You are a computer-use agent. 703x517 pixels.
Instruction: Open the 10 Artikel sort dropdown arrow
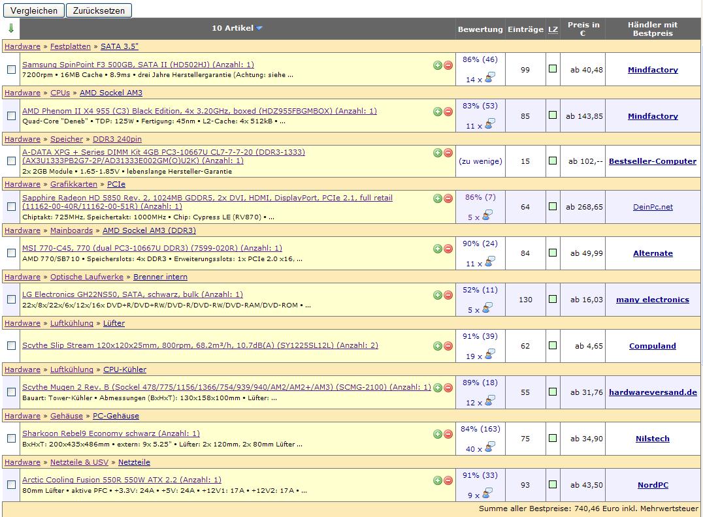tap(259, 28)
